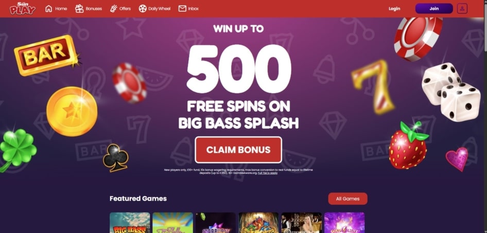The height and width of the screenshot is (233, 487).
Task: Open the user profile icon button
Action: (462, 8)
